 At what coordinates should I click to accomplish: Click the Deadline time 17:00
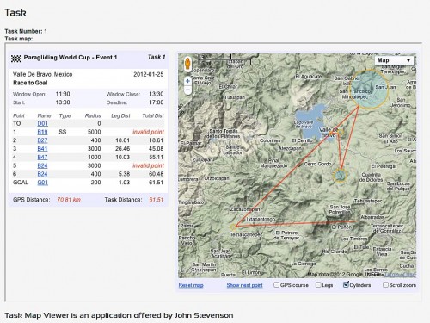pos(157,102)
